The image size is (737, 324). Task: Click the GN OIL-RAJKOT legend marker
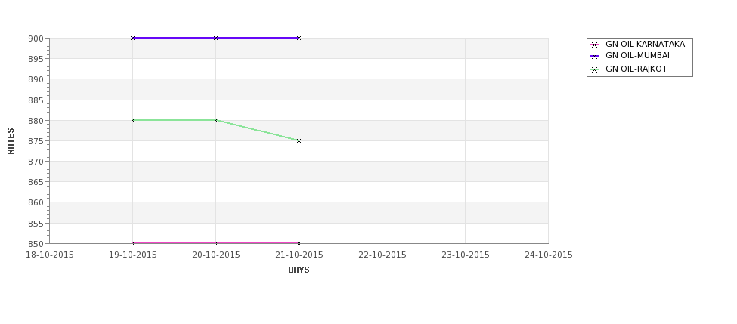click(594, 69)
